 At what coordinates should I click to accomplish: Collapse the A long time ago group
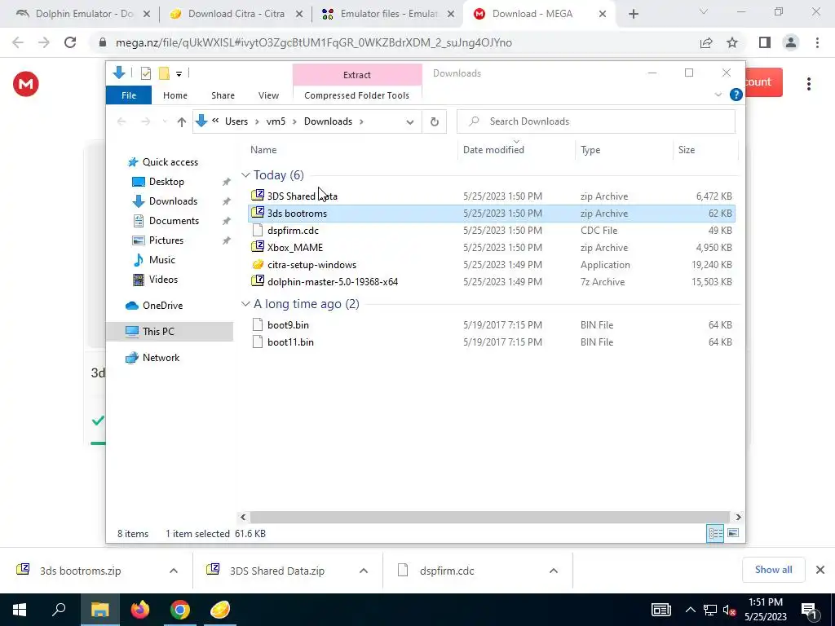[245, 304]
